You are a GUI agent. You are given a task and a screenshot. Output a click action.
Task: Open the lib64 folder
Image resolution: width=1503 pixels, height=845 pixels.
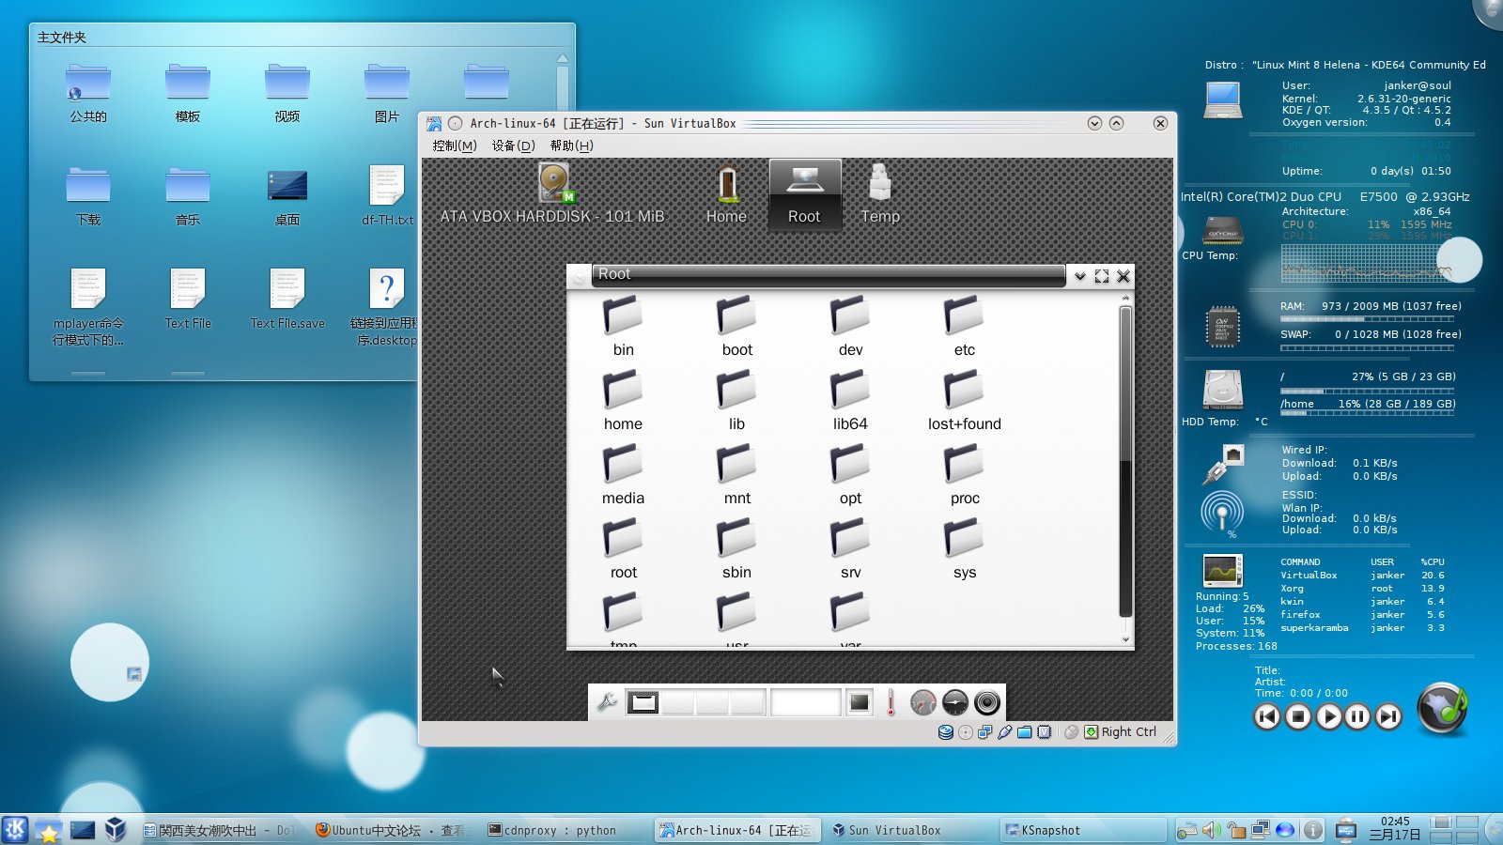click(850, 401)
